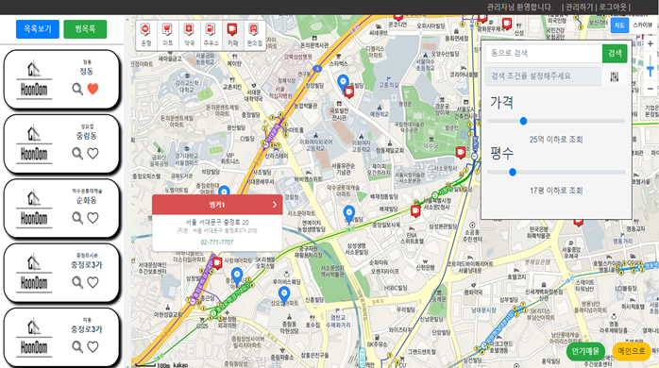
Task: Favorite the 미동 충정로3가 listing
Action: click(x=93, y=346)
